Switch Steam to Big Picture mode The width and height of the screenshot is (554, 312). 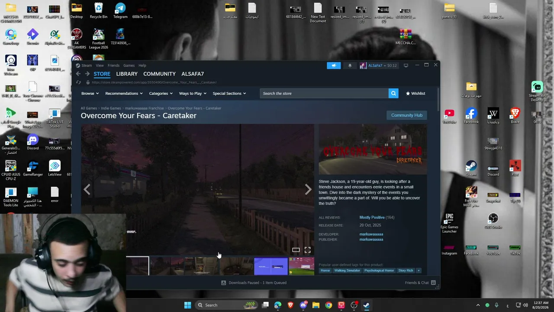(x=406, y=65)
